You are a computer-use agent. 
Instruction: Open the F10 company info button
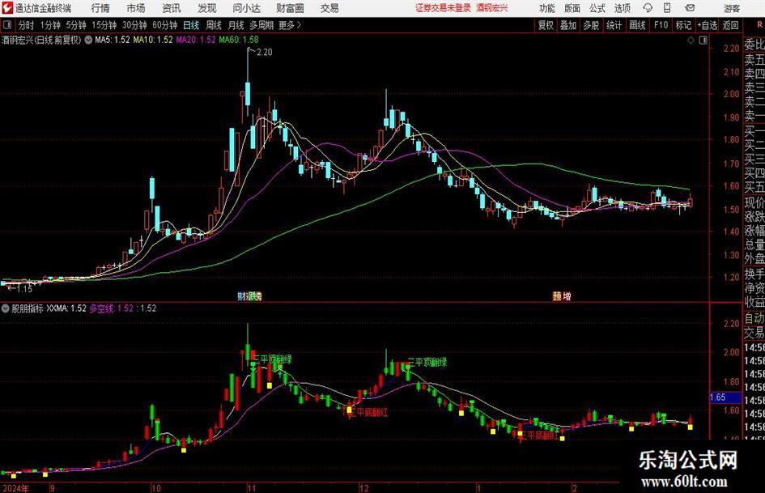tap(661, 25)
